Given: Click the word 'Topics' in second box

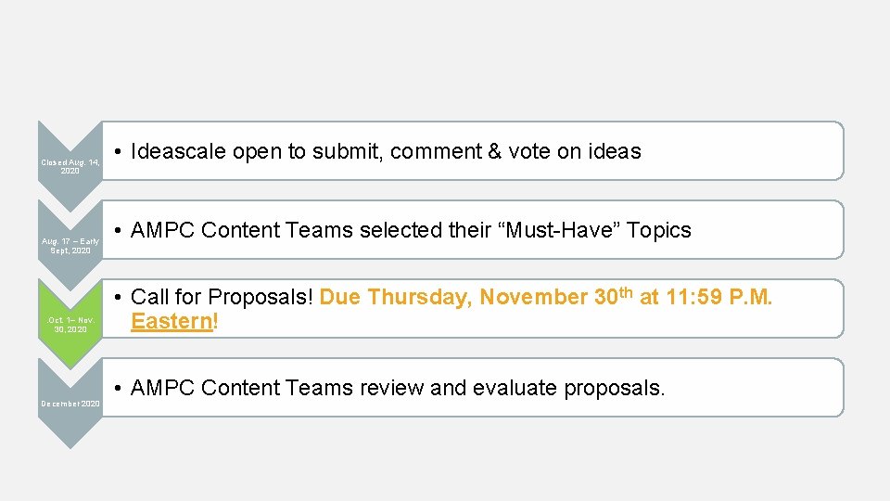Looking at the screenshot, I should tap(660, 231).
